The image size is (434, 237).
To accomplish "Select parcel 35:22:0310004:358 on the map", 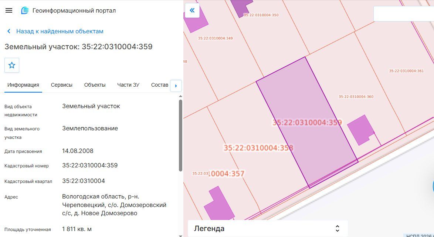I will pos(258,148).
